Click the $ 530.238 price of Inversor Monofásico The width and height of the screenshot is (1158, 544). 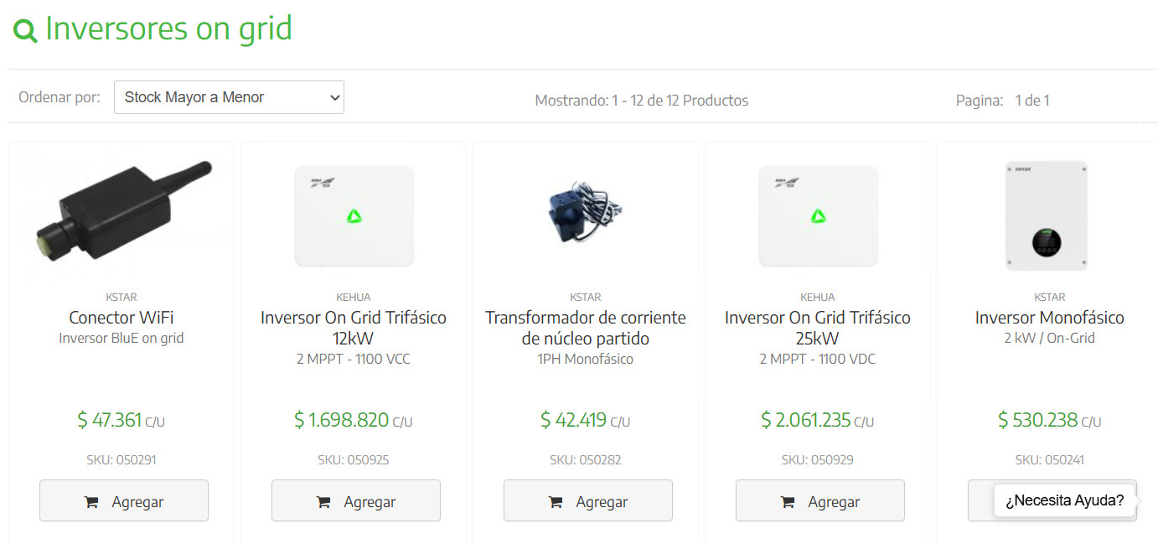1038,420
